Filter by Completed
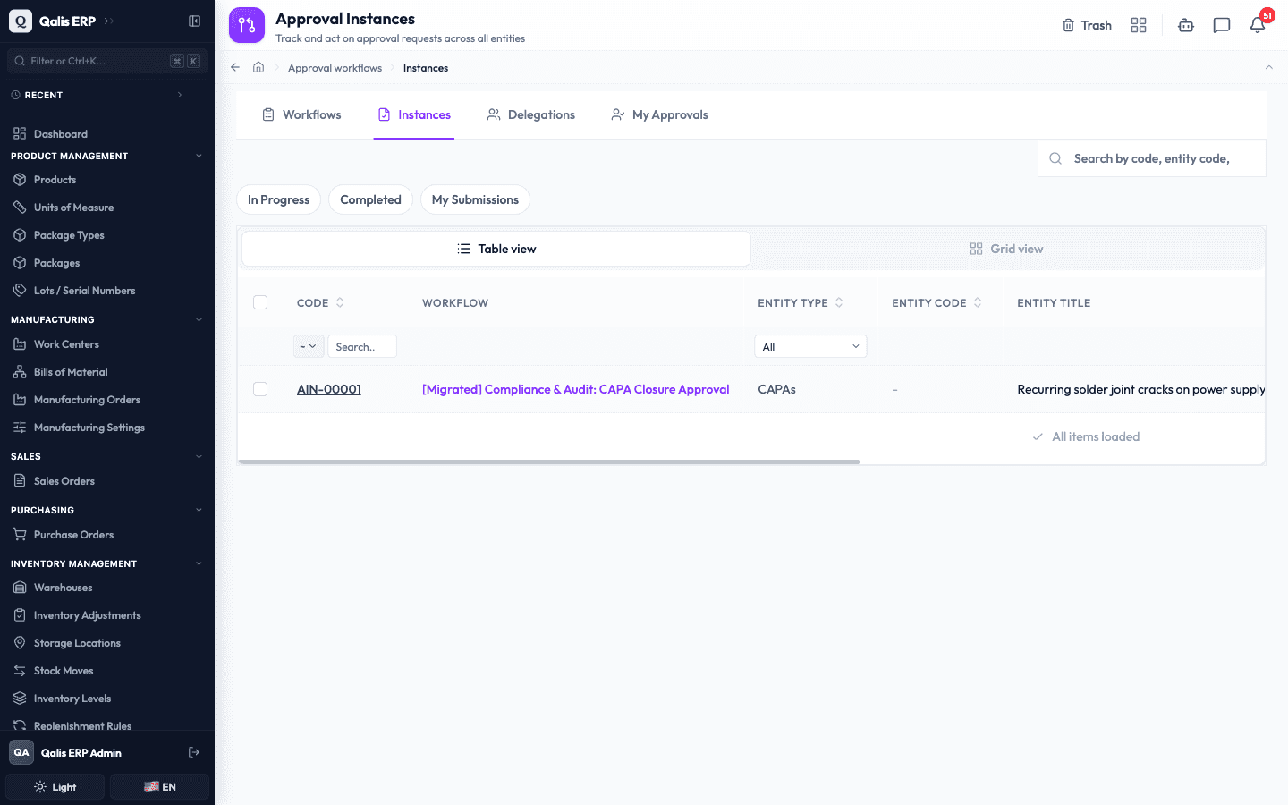The height and width of the screenshot is (805, 1288). [x=370, y=199]
